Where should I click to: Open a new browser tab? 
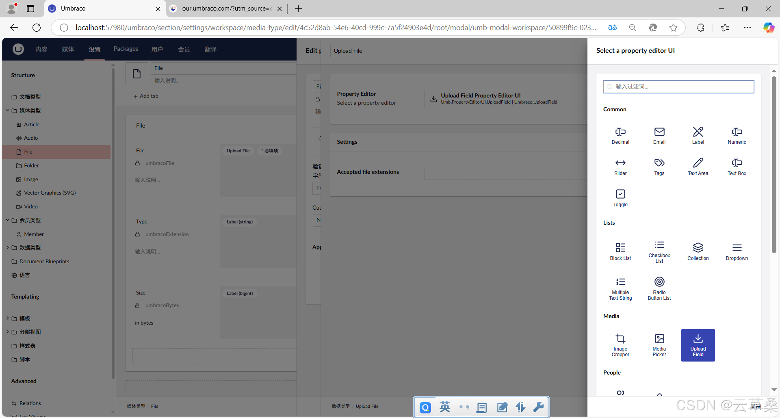[298, 9]
